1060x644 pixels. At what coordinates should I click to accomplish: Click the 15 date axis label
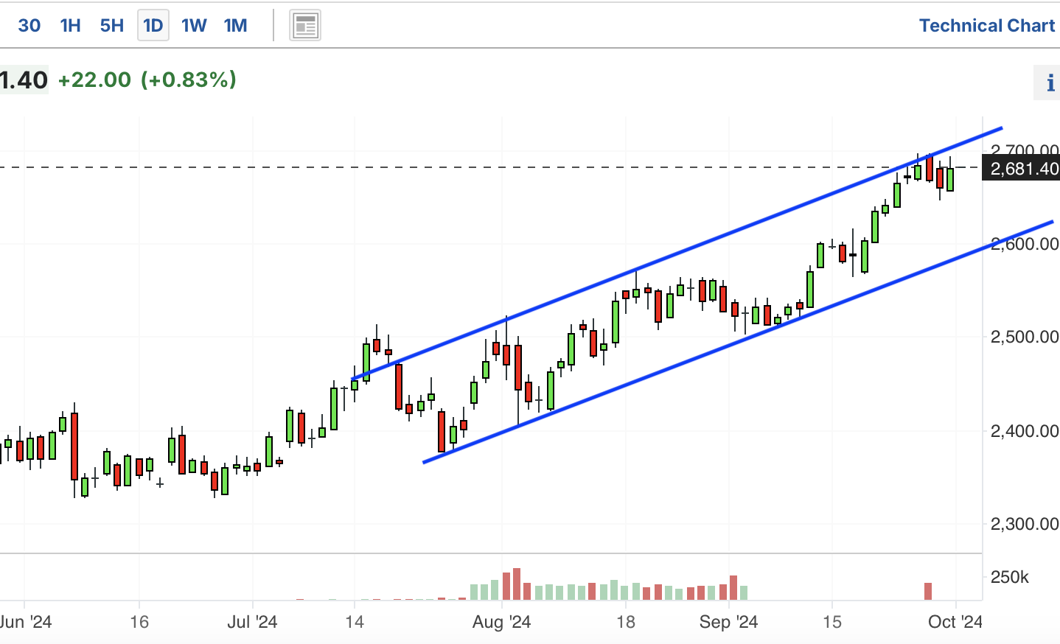832,622
